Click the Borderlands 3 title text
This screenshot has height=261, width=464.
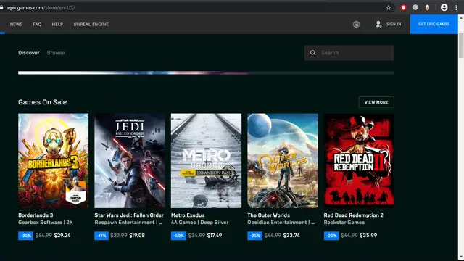point(36,215)
